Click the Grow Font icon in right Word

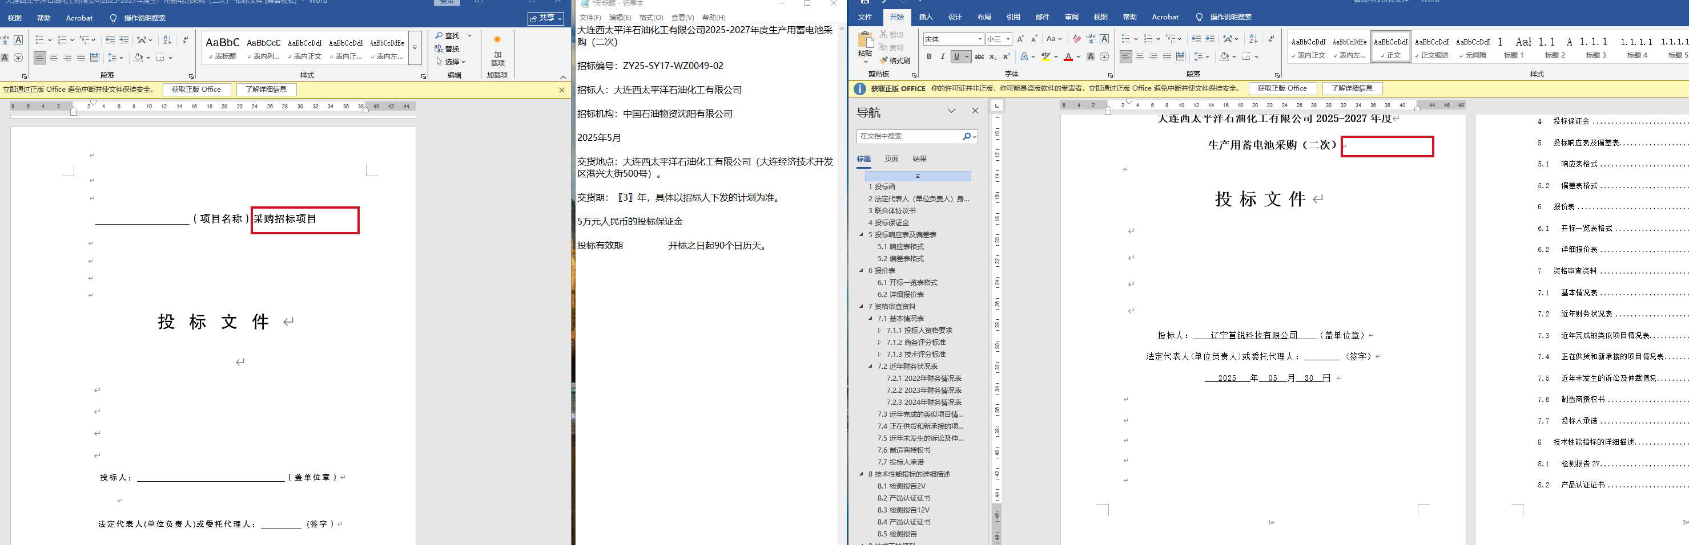click(x=1020, y=39)
